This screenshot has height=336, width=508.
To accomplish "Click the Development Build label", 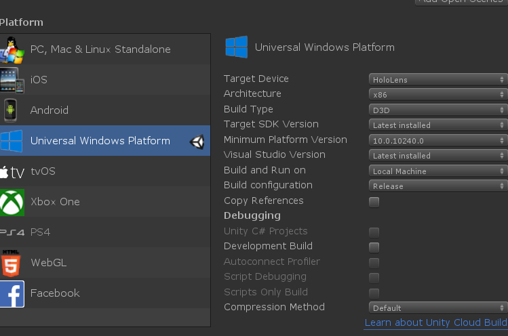I will point(268,246).
